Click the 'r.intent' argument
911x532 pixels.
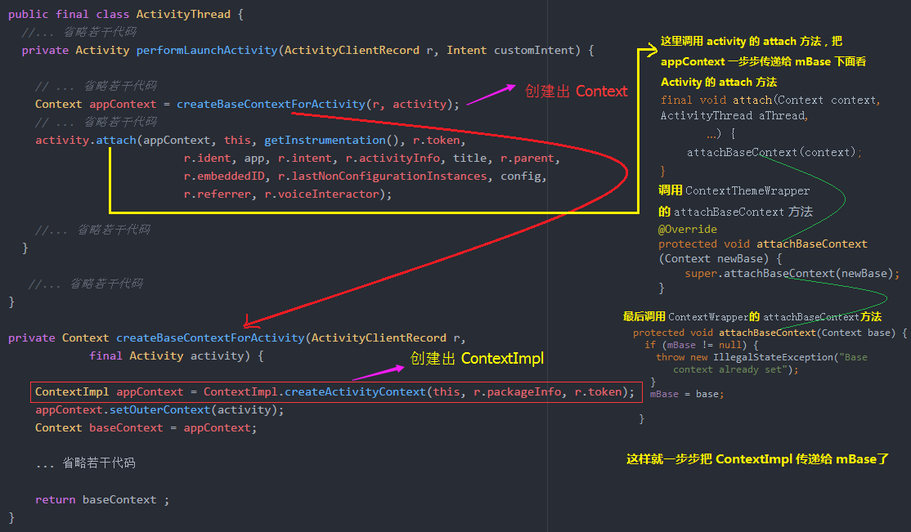pyautogui.click(x=304, y=158)
